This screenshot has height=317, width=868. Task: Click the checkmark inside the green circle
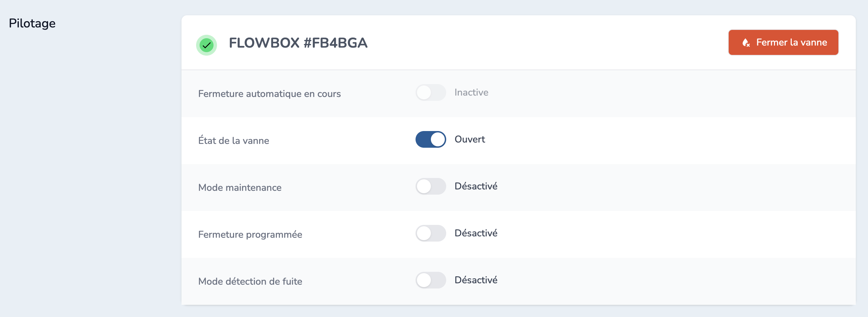[x=206, y=45]
